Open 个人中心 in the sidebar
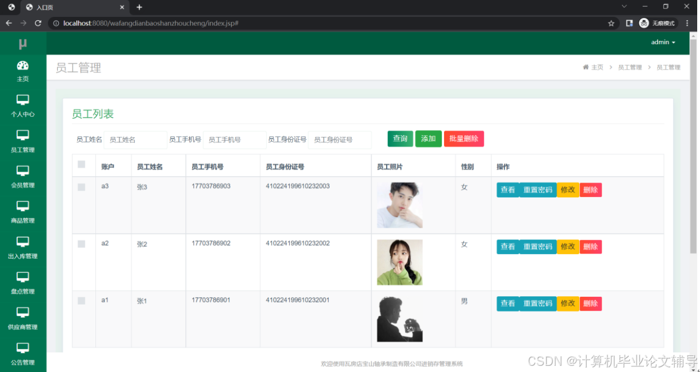The height and width of the screenshot is (372, 700). click(22, 106)
